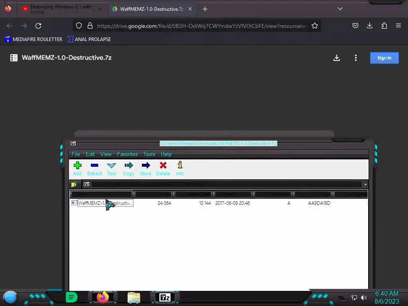This screenshot has width=408, height=306.
Task: Click the Drive file type icon
Action: 14,58
